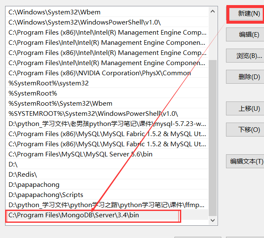Screen dimensions: 264x238
Task: Click the list scrollbar down arrow
Action: pyautogui.click(x=212, y=220)
